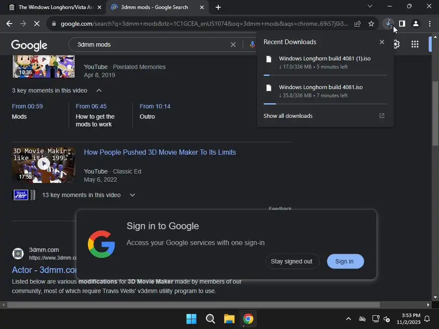Switch to 3dmm mods Google Search tab
The width and height of the screenshot is (439, 329).
pyautogui.click(x=154, y=7)
